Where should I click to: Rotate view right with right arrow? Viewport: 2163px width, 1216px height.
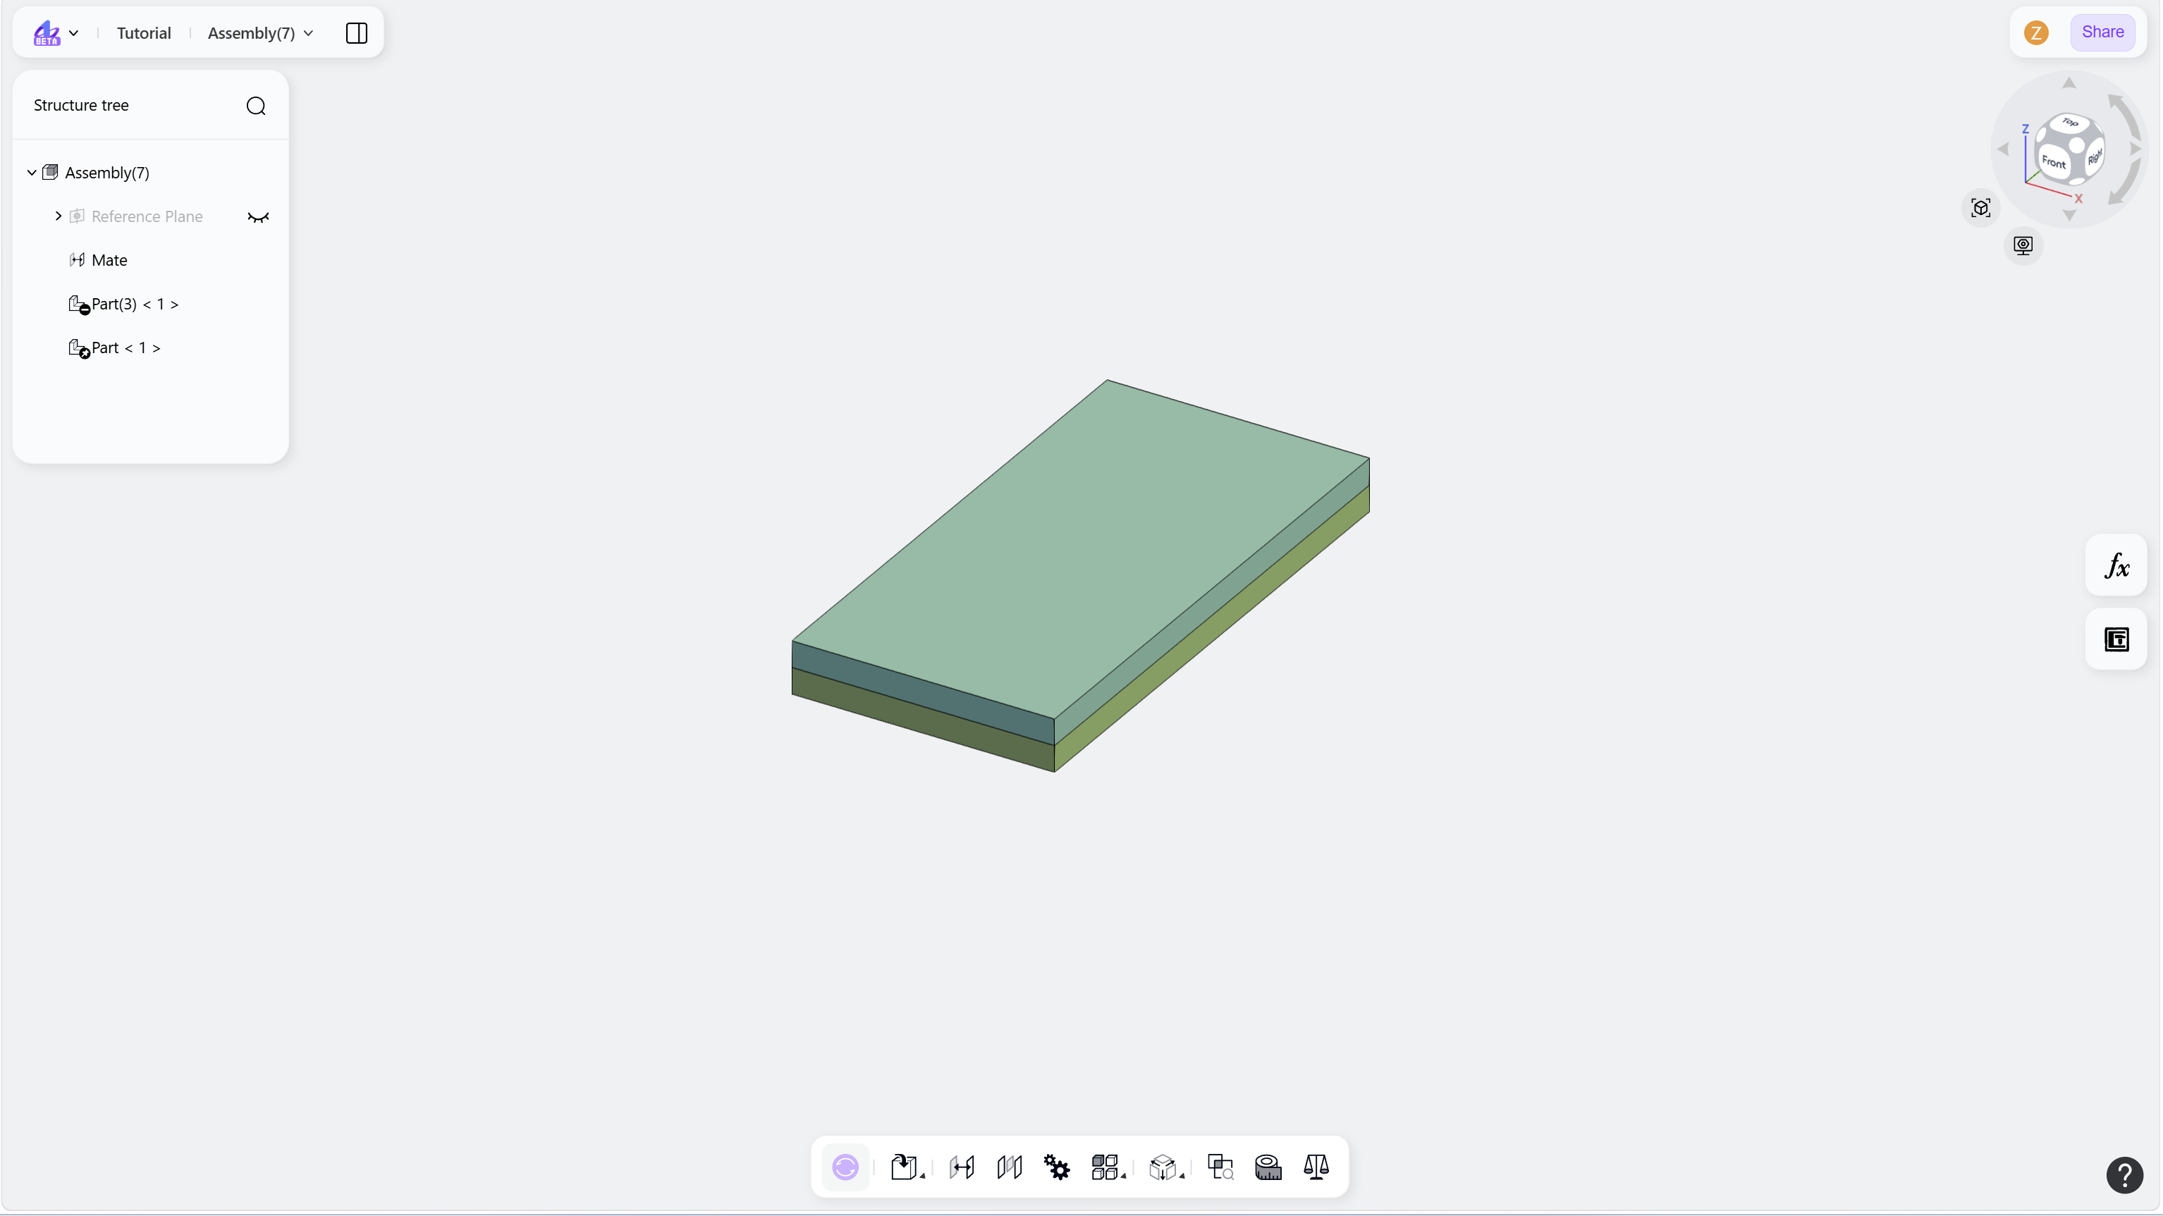click(2136, 149)
